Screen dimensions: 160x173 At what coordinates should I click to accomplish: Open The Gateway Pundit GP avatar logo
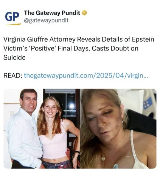click(x=12, y=18)
